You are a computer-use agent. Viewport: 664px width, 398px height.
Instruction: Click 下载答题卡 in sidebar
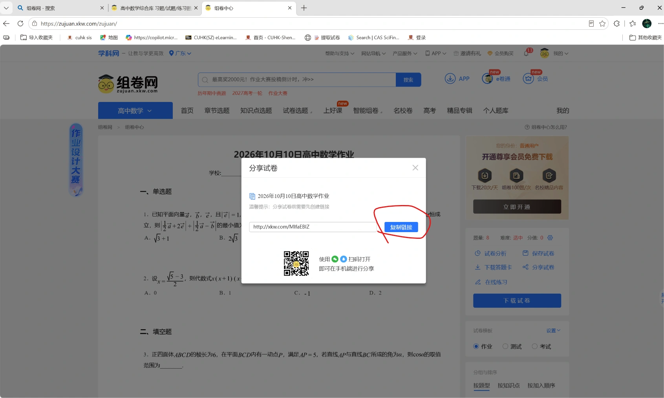[493, 267]
